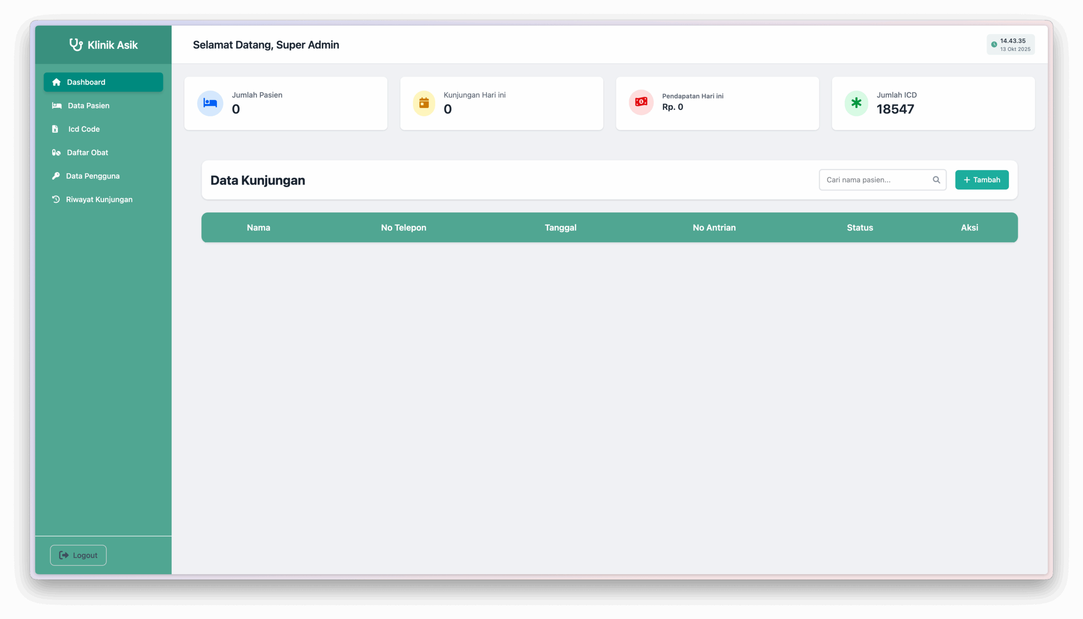Click the house icon beside Dashboard

[x=56, y=82]
